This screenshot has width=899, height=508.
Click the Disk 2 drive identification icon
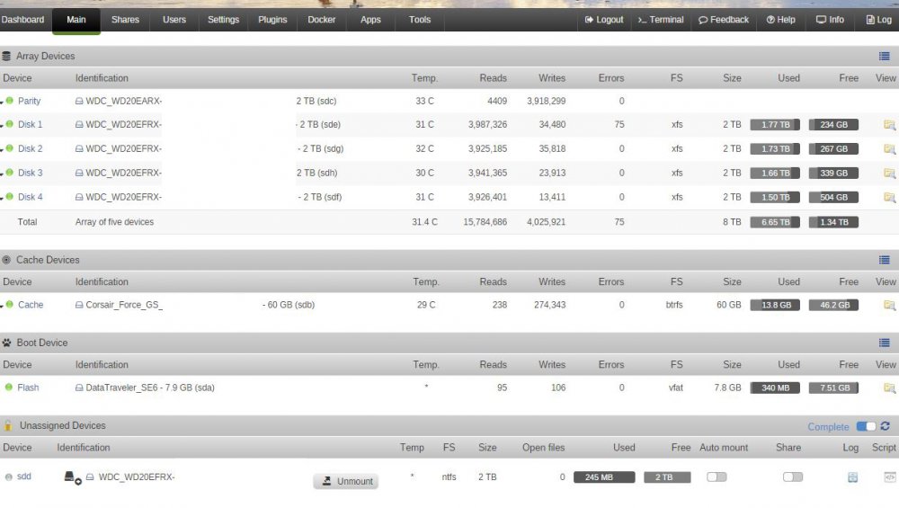click(79, 148)
